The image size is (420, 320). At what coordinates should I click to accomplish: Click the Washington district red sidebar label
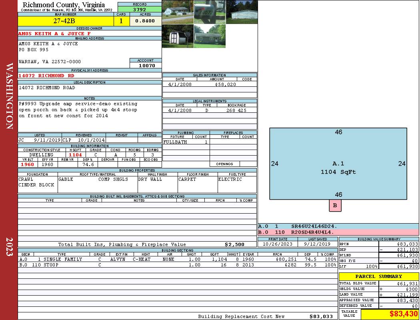pos(10,96)
